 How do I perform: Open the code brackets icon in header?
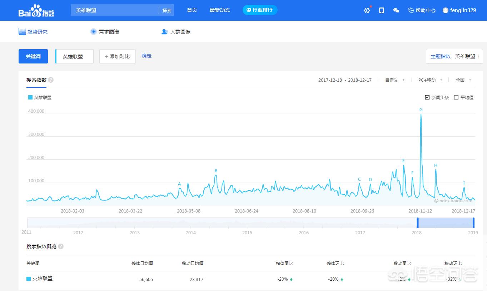pyautogui.click(x=367, y=10)
